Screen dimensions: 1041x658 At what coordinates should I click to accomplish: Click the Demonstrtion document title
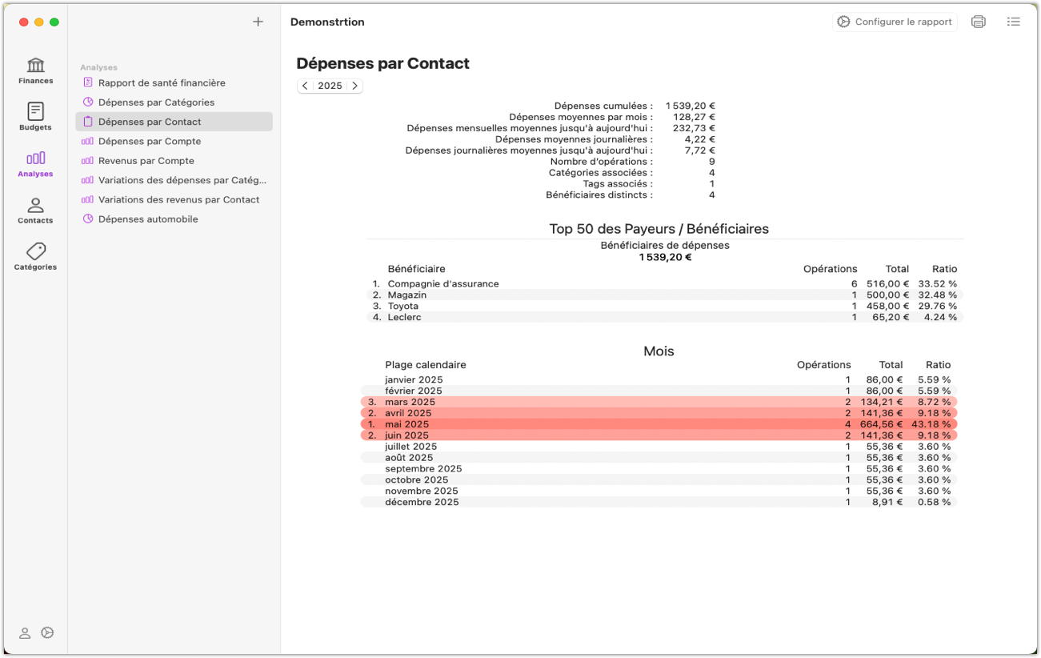tap(327, 22)
